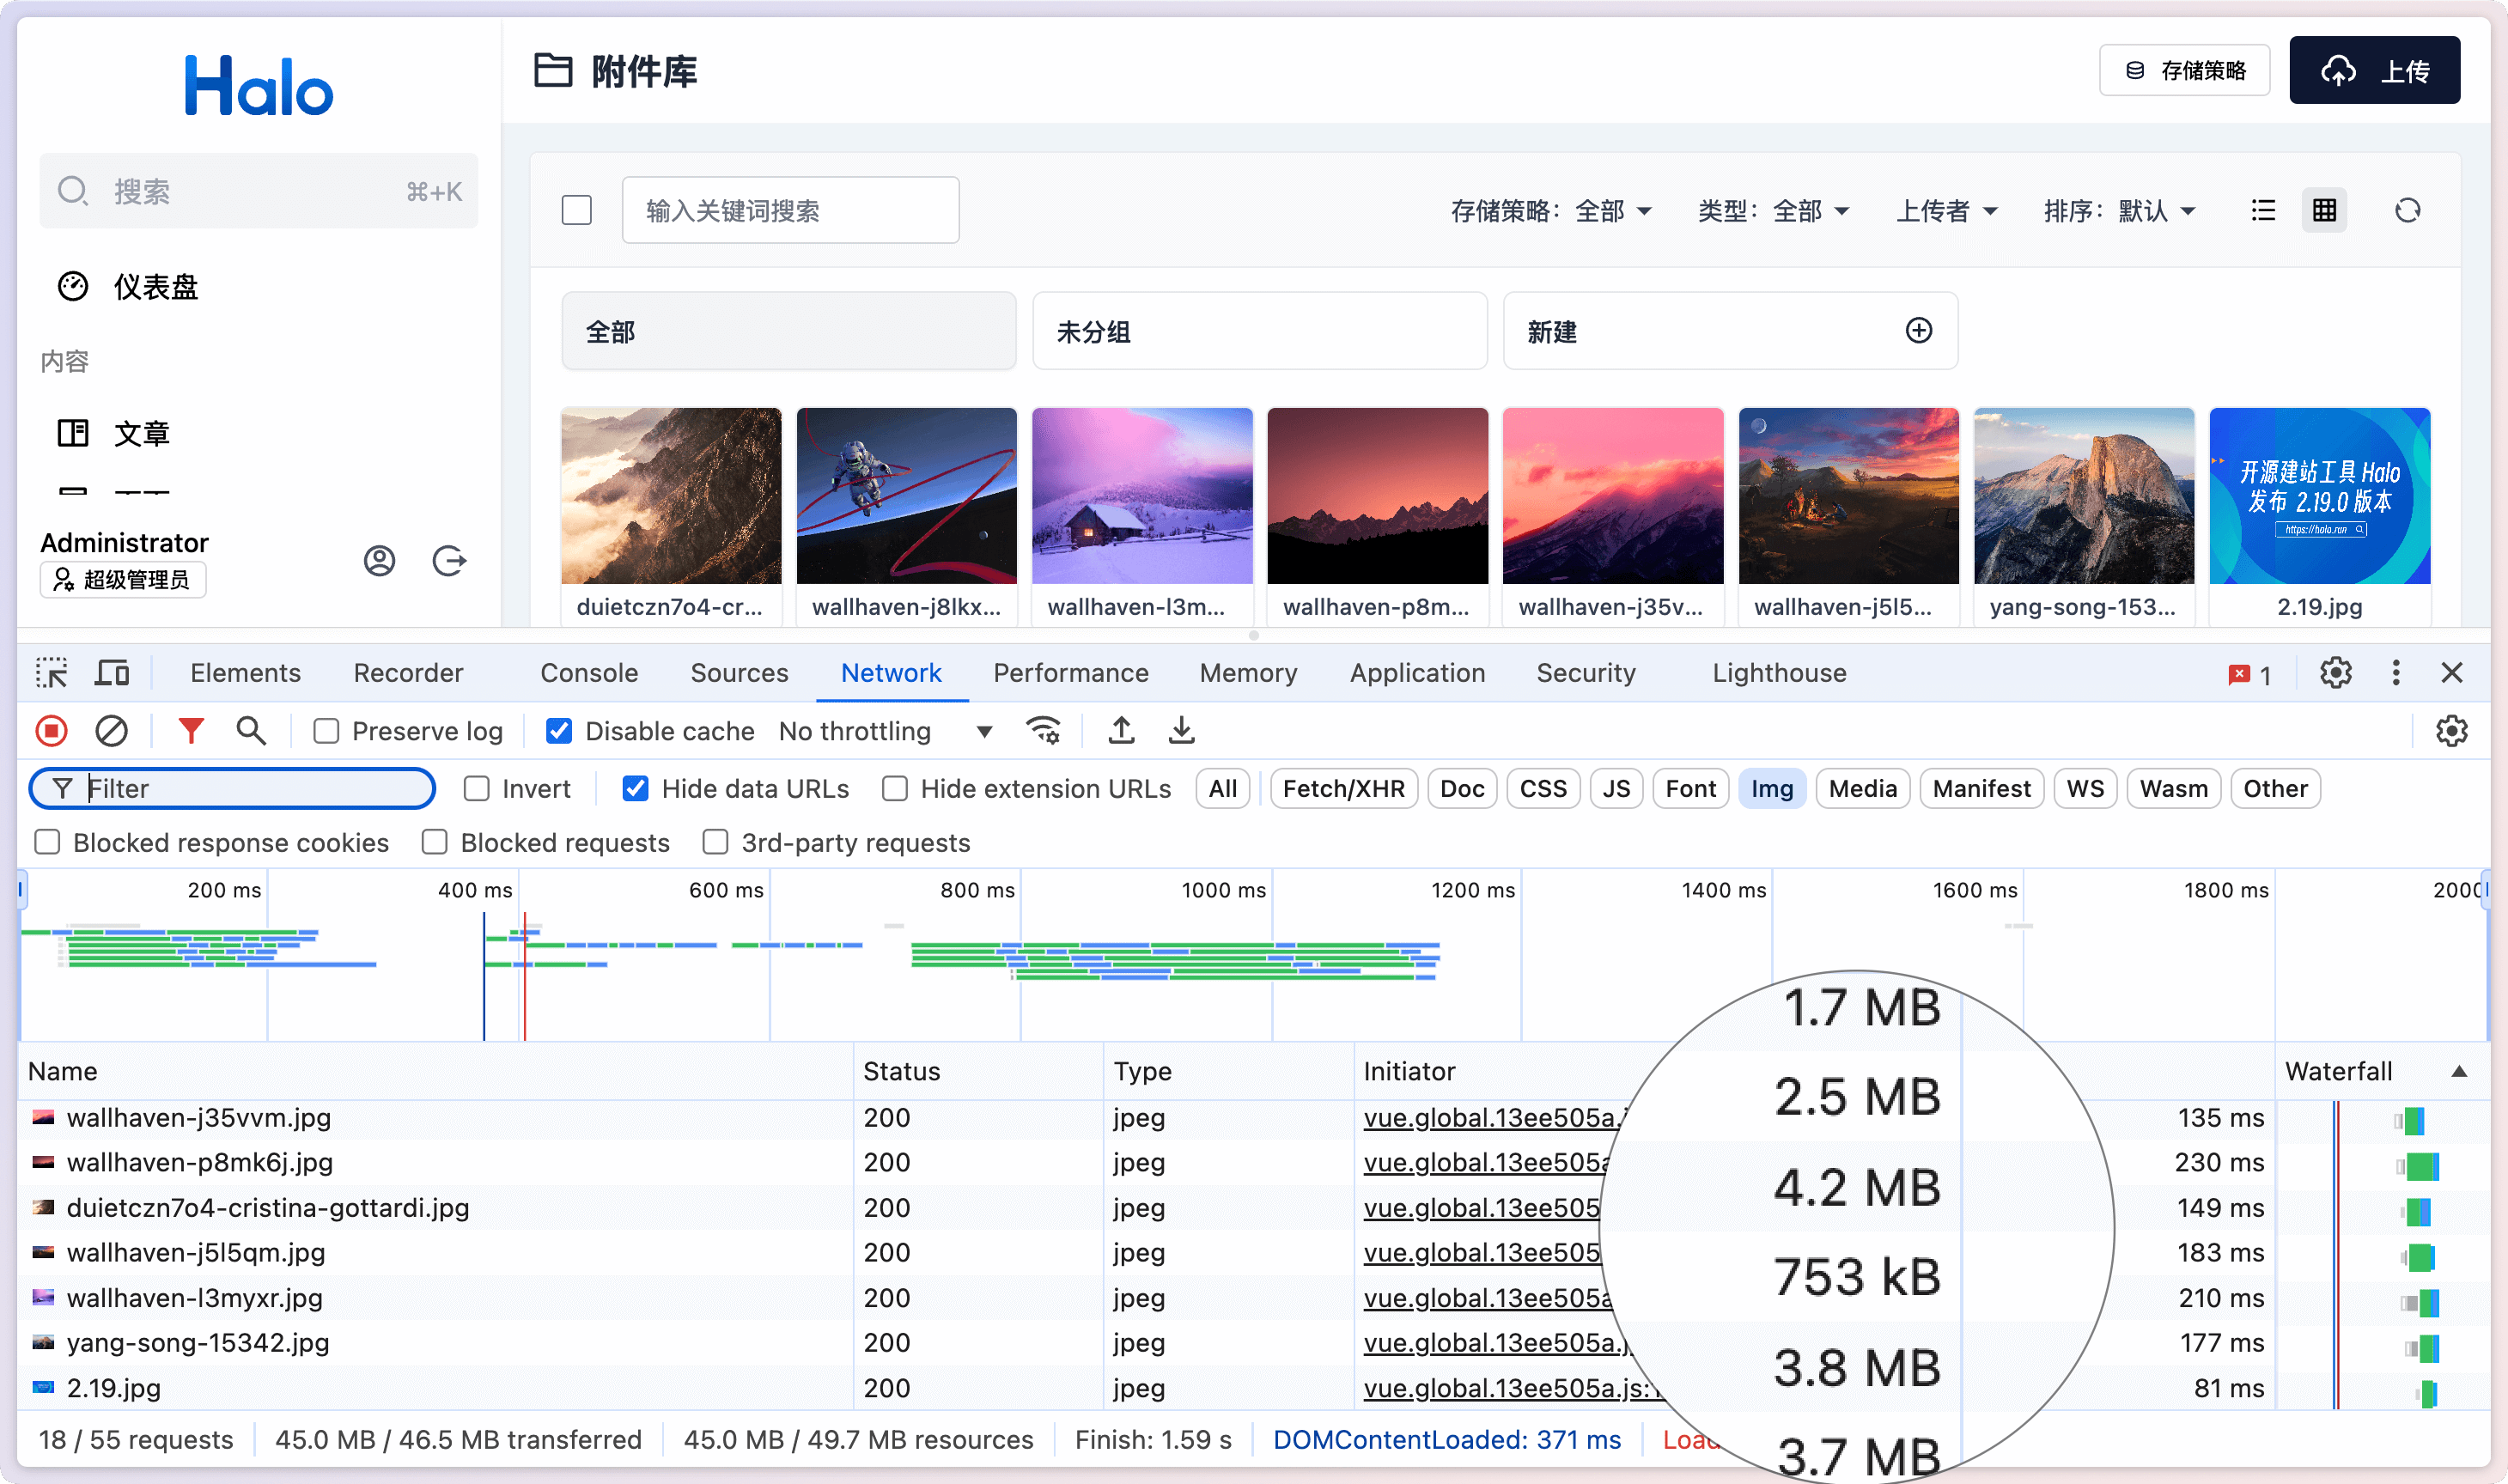Click the record network log icon
This screenshot has height=1484, width=2508.
52,731
